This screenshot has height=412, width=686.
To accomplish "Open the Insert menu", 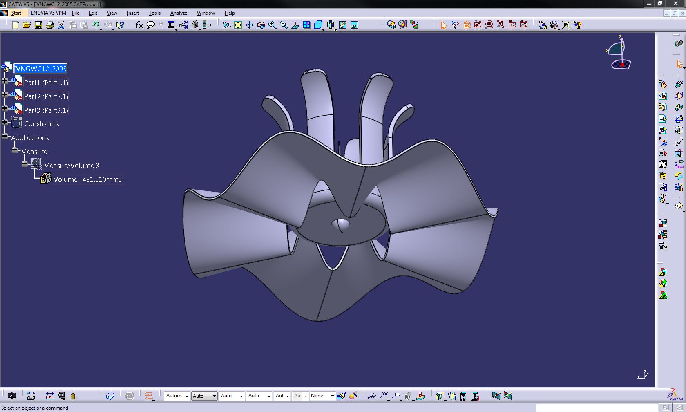I will point(133,13).
